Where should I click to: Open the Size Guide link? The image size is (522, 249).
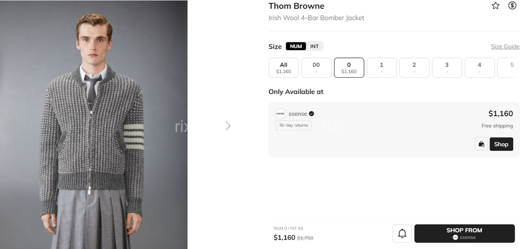click(x=505, y=46)
